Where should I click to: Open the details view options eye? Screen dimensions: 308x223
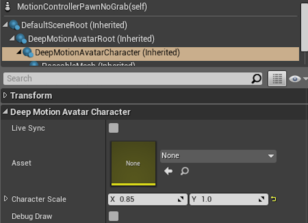[295, 79]
